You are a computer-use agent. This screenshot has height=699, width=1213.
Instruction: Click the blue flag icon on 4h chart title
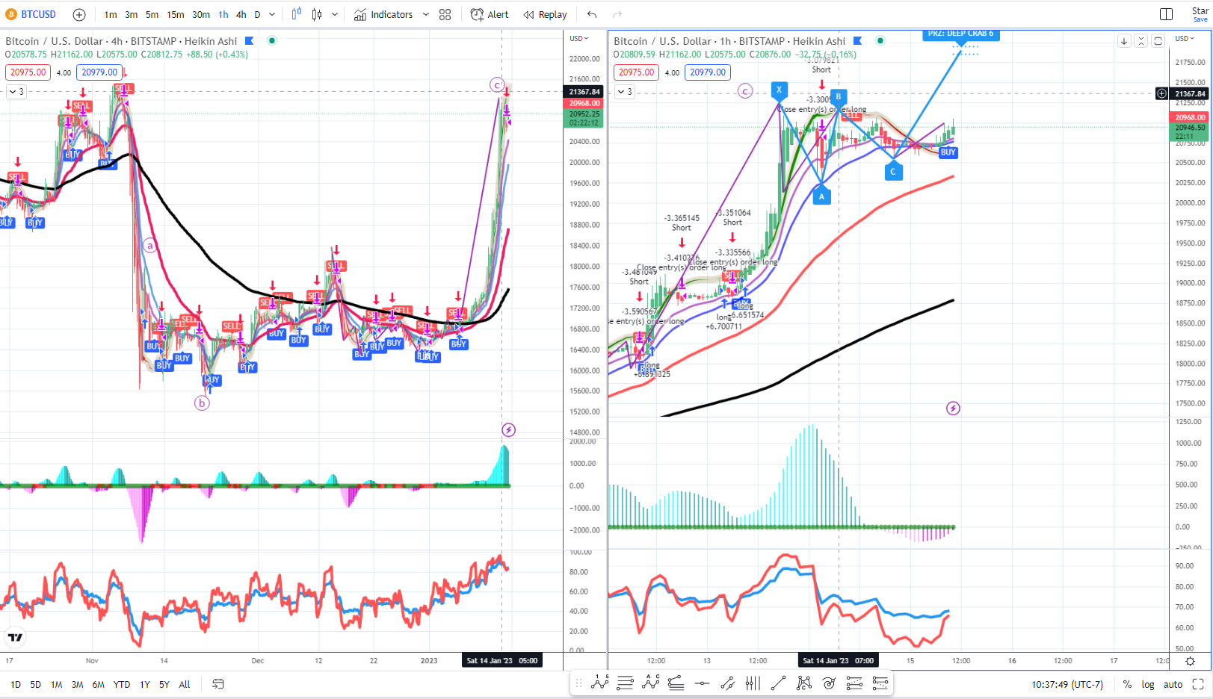[x=250, y=41]
